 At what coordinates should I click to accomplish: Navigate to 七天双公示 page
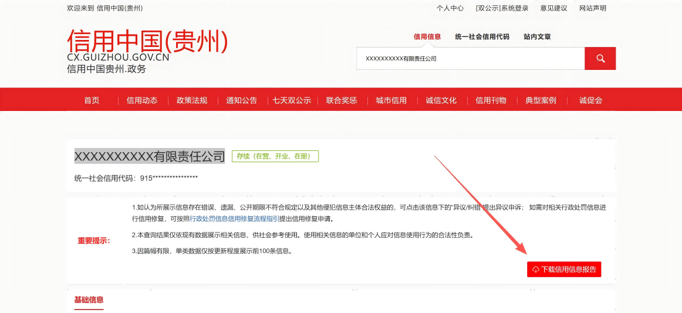292,100
